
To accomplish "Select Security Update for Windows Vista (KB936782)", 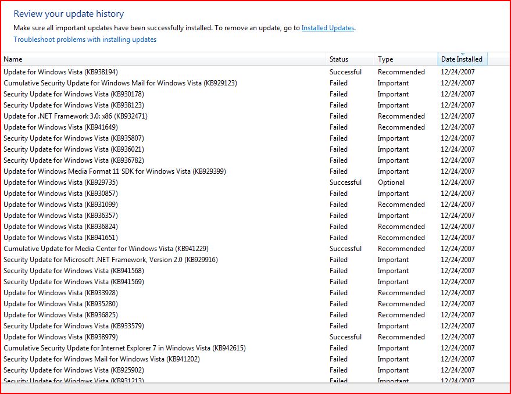I will pos(74,160).
